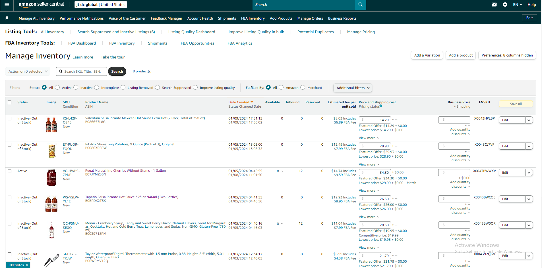Open Manage All Inventory nav item
Viewport: 542px width, 268px height.
click(37, 18)
